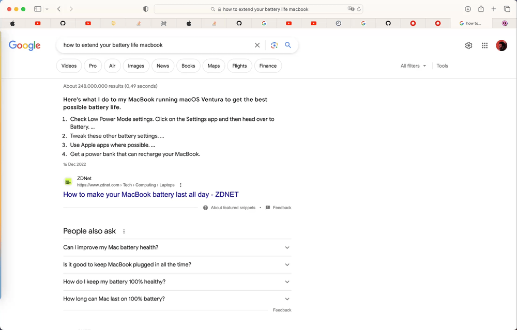
Task: Open the tab group dropdown arrow beside sidebar
Action: [47, 9]
